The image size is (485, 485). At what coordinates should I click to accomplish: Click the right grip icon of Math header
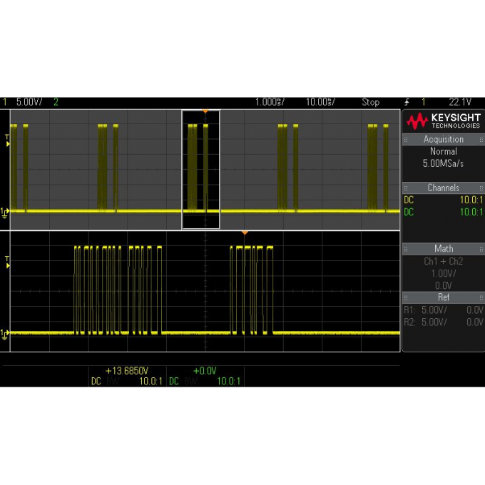[481, 249]
